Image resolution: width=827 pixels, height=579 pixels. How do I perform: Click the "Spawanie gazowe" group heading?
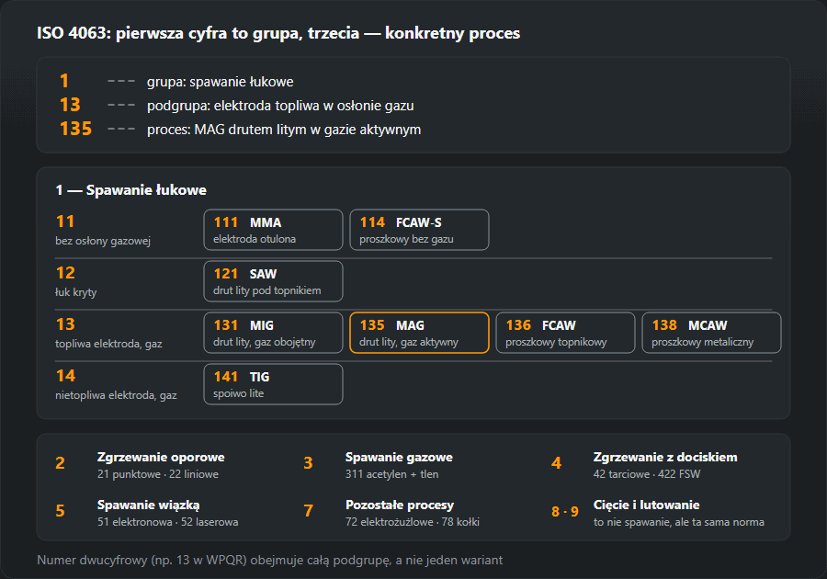coord(400,457)
